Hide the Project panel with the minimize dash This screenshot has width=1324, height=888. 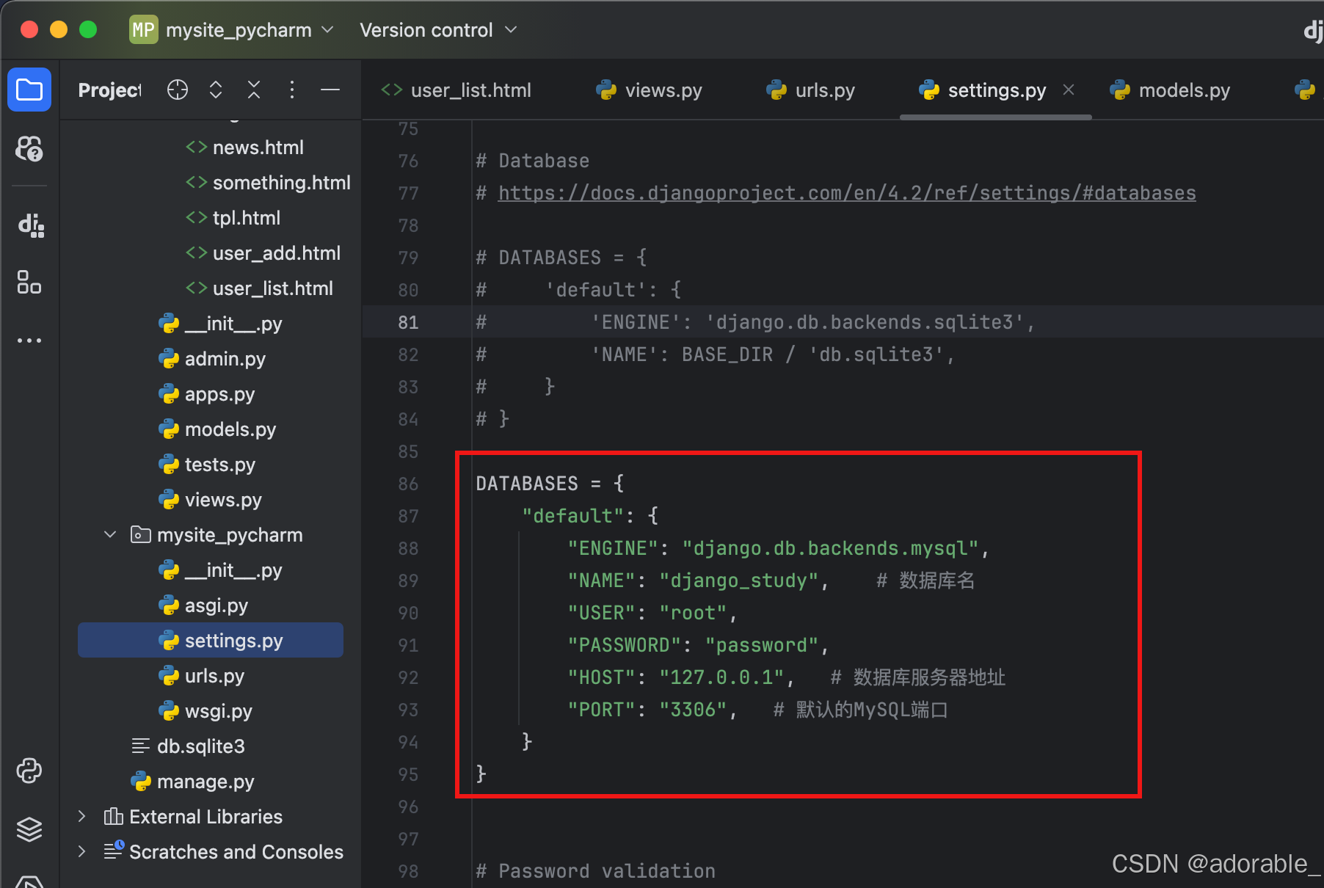(330, 90)
